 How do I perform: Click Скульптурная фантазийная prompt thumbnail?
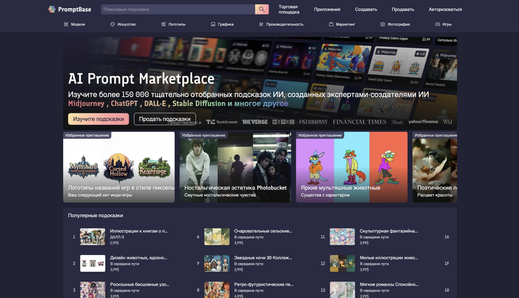point(342,237)
